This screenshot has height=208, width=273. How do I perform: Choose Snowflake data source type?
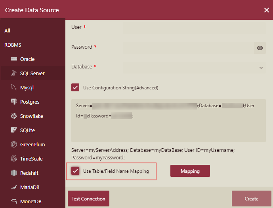pyautogui.click(x=33, y=116)
